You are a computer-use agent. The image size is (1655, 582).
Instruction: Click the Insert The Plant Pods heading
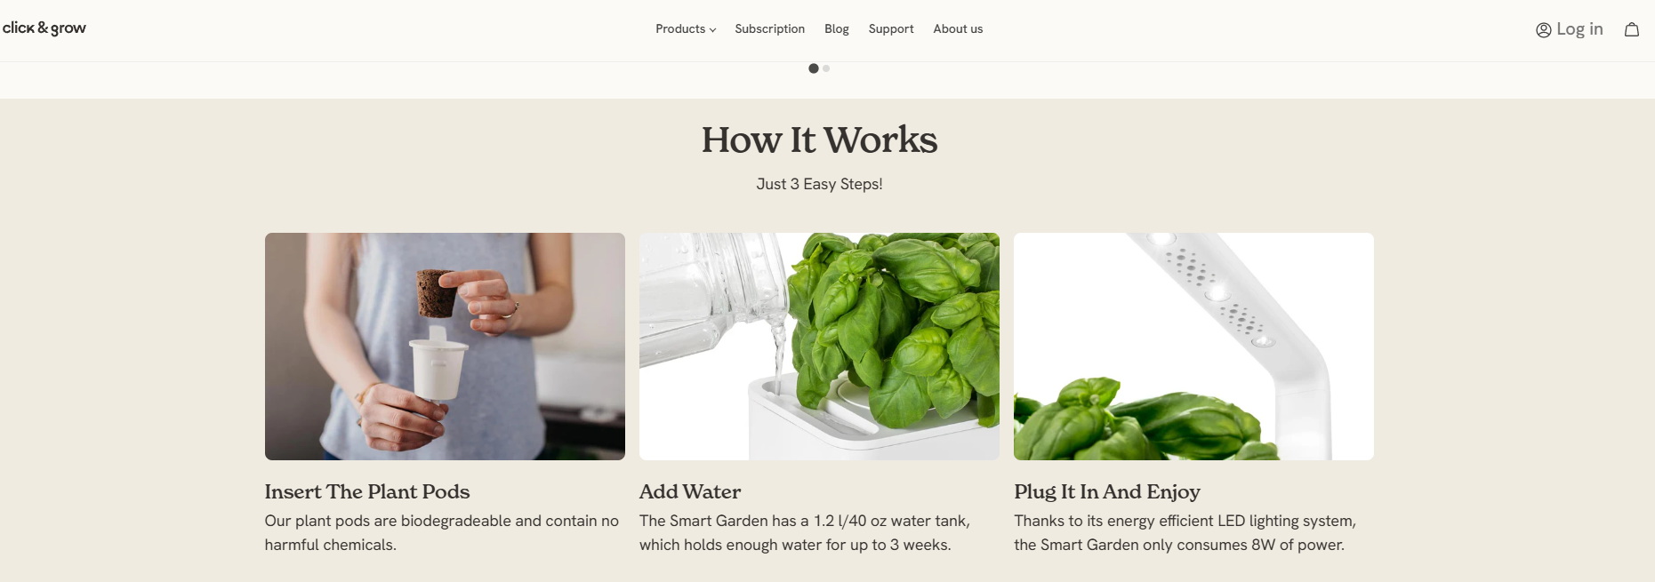point(367,491)
